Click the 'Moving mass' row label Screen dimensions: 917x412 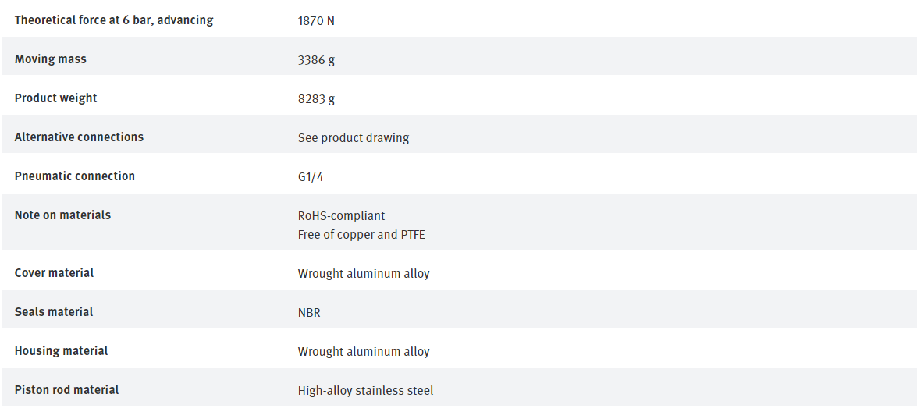point(51,59)
